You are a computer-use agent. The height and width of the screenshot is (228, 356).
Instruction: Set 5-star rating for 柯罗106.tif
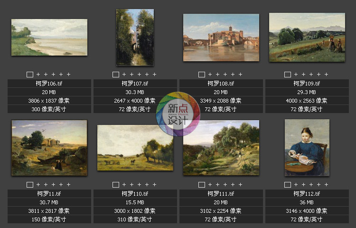click(x=68, y=74)
